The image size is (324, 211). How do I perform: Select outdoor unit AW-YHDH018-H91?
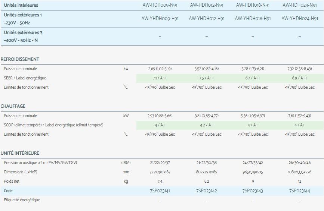(x=253, y=19)
